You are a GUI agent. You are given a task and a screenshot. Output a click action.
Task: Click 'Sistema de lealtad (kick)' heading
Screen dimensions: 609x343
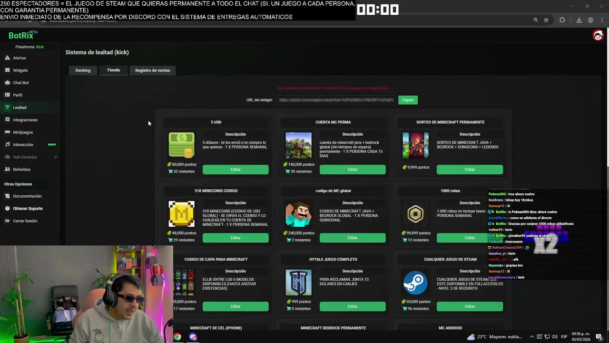click(97, 52)
